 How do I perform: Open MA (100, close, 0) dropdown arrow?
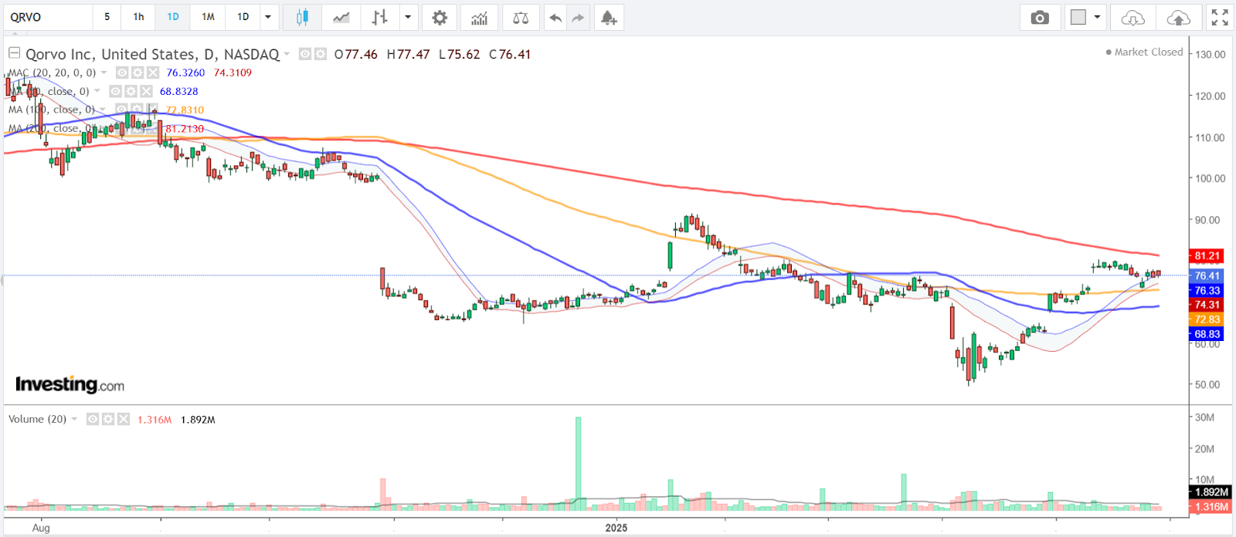point(102,110)
